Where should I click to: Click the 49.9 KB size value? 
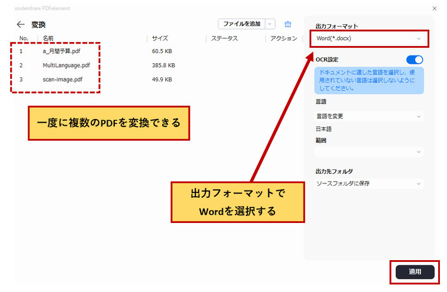(162, 80)
